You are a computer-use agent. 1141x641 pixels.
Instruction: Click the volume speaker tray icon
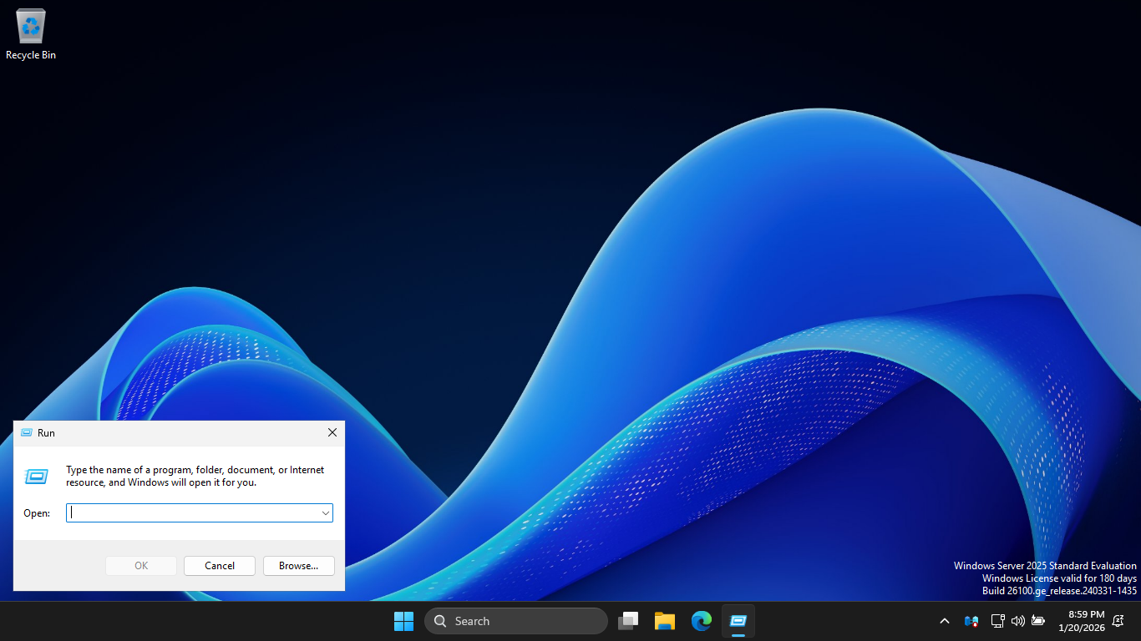1017,621
